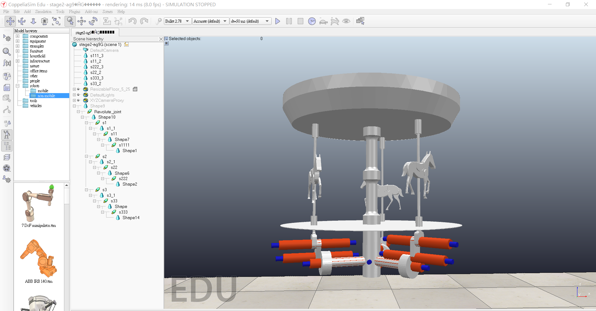The height and width of the screenshot is (311, 596).
Task: Toggle the scene hierarchy panel
Action: 7,146
